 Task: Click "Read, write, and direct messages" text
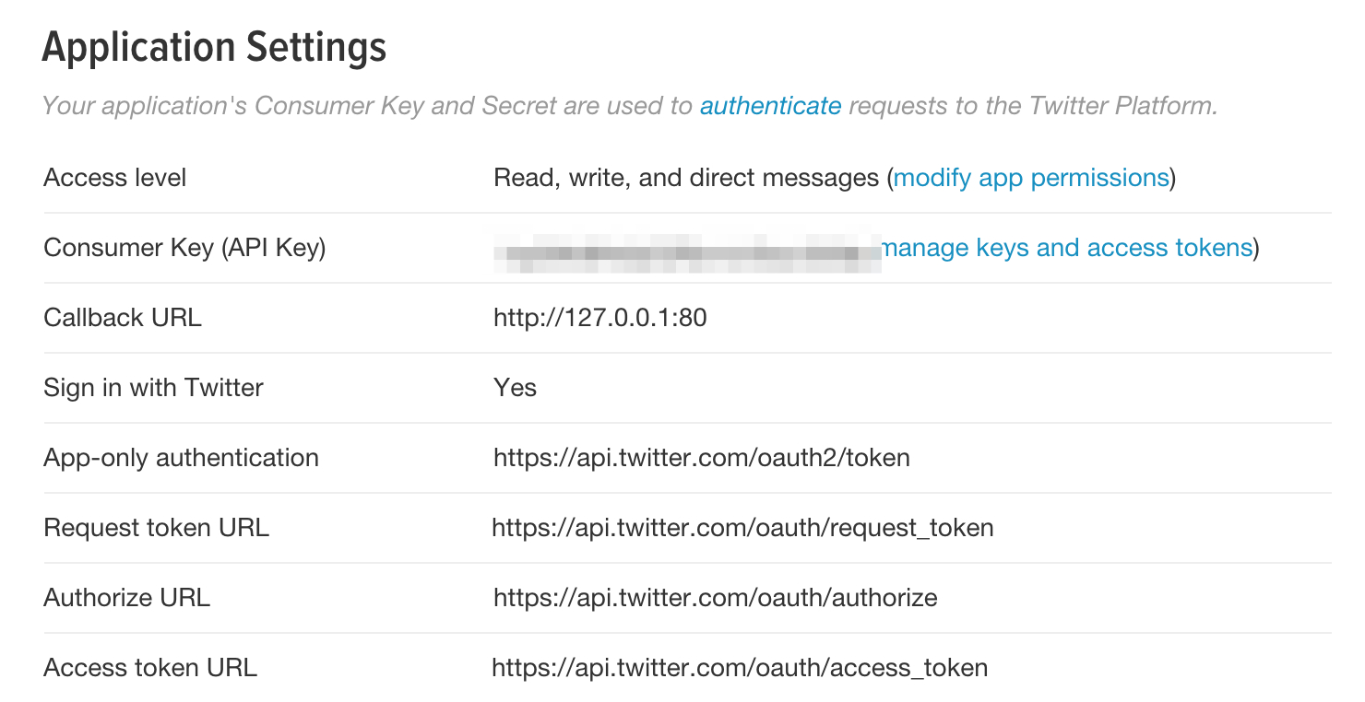tap(686, 177)
